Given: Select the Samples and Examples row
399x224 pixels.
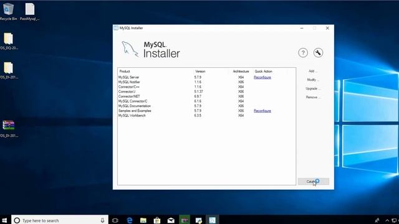Looking at the screenshot, I should 206,111.
